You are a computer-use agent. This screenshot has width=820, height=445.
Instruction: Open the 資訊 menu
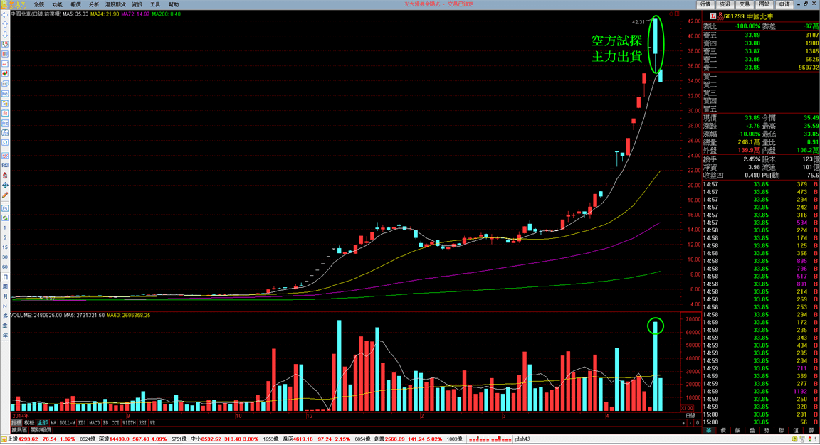point(137,4)
